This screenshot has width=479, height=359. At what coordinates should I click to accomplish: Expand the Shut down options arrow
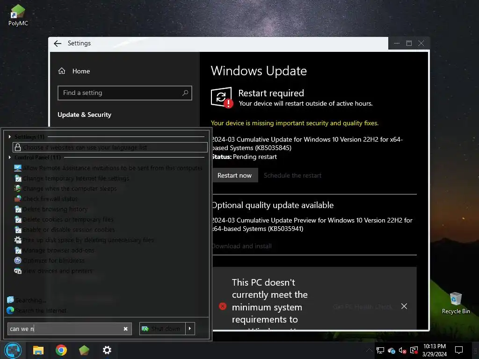190,329
